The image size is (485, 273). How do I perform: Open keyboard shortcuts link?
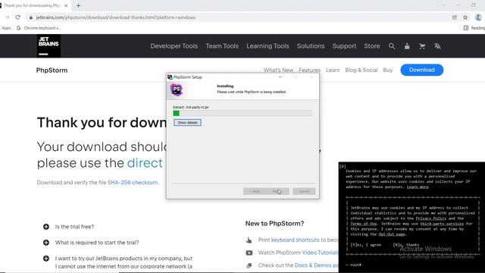pyautogui.click(x=295, y=240)
